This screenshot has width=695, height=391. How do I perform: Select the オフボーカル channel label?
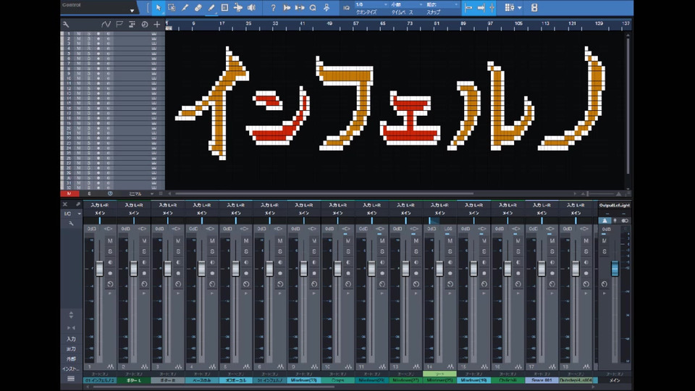[x=236, y=380]
